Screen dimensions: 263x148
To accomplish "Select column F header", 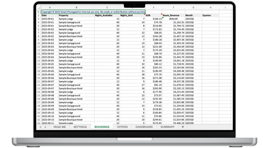I will (x=174, y=8).
